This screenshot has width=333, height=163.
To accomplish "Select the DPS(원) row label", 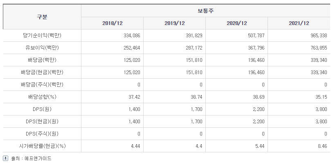I will (42, 109).
